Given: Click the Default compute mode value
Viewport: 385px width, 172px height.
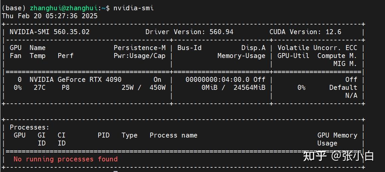Looking at the screenshot, I should coord(343,87).
